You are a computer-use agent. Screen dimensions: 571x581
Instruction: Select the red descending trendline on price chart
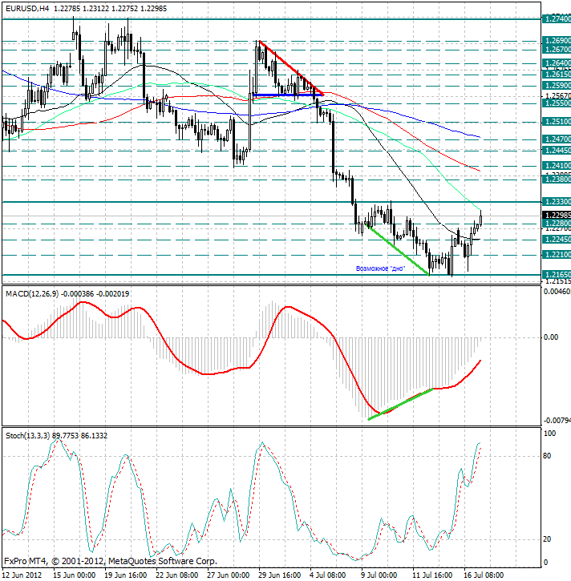[x=291, y=68]
